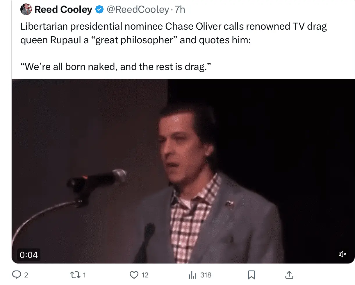Play the Chase Oliver video
The image size is (355, 285).
[183, 171]
